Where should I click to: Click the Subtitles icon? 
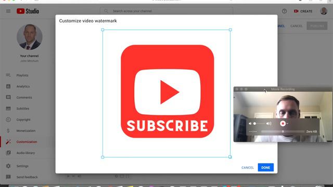8,109
